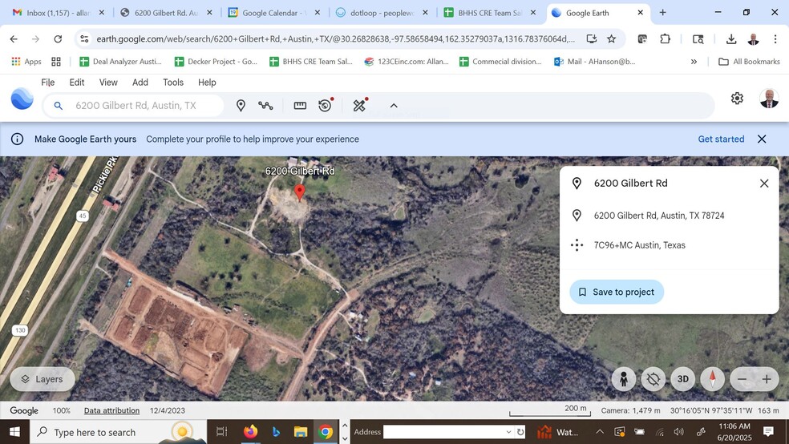Open the taskbar Address dropdown arrow

point(508,432)
